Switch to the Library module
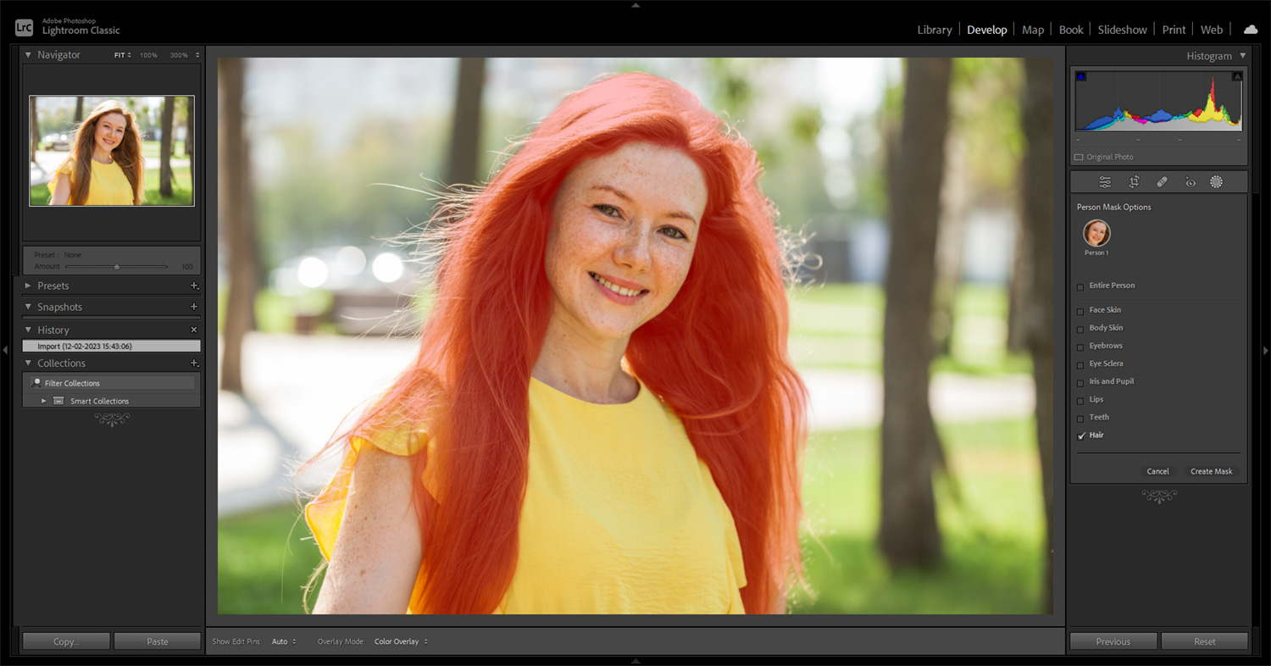This screenshot has height=666, width=1271. coord(935,29)
